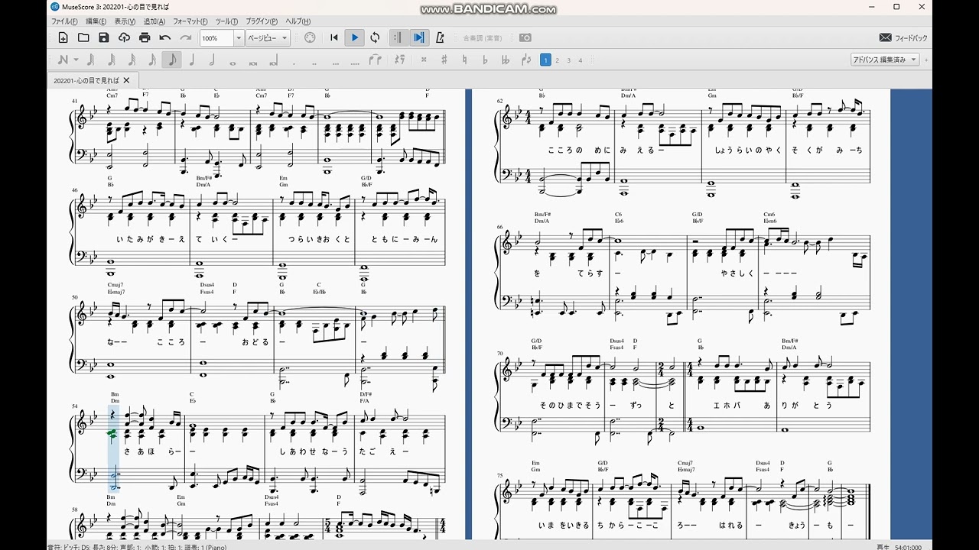Image resolution: width=979 pixels, height=550 pixels.
Task: Insert a rest with the rest icon
Action: [398, 60]
